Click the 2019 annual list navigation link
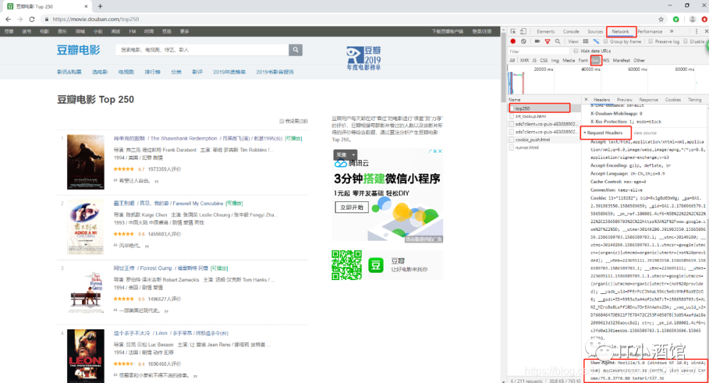The image size is (709, 383). [229, 72]
